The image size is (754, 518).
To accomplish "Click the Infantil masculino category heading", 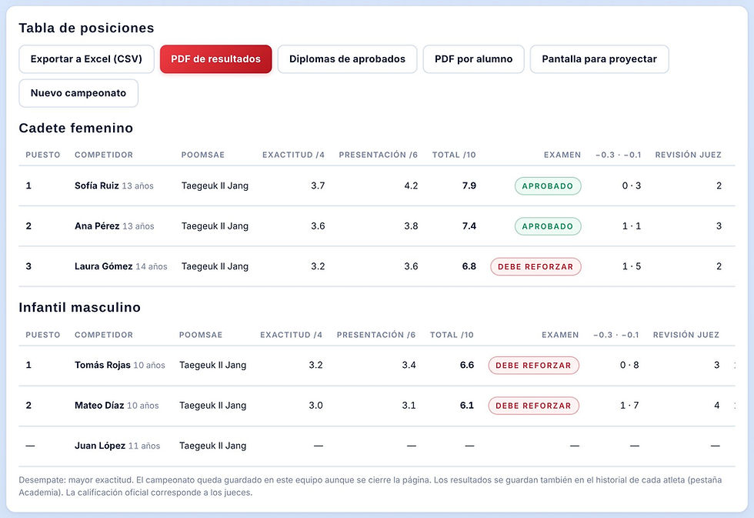I will [80, 307].
